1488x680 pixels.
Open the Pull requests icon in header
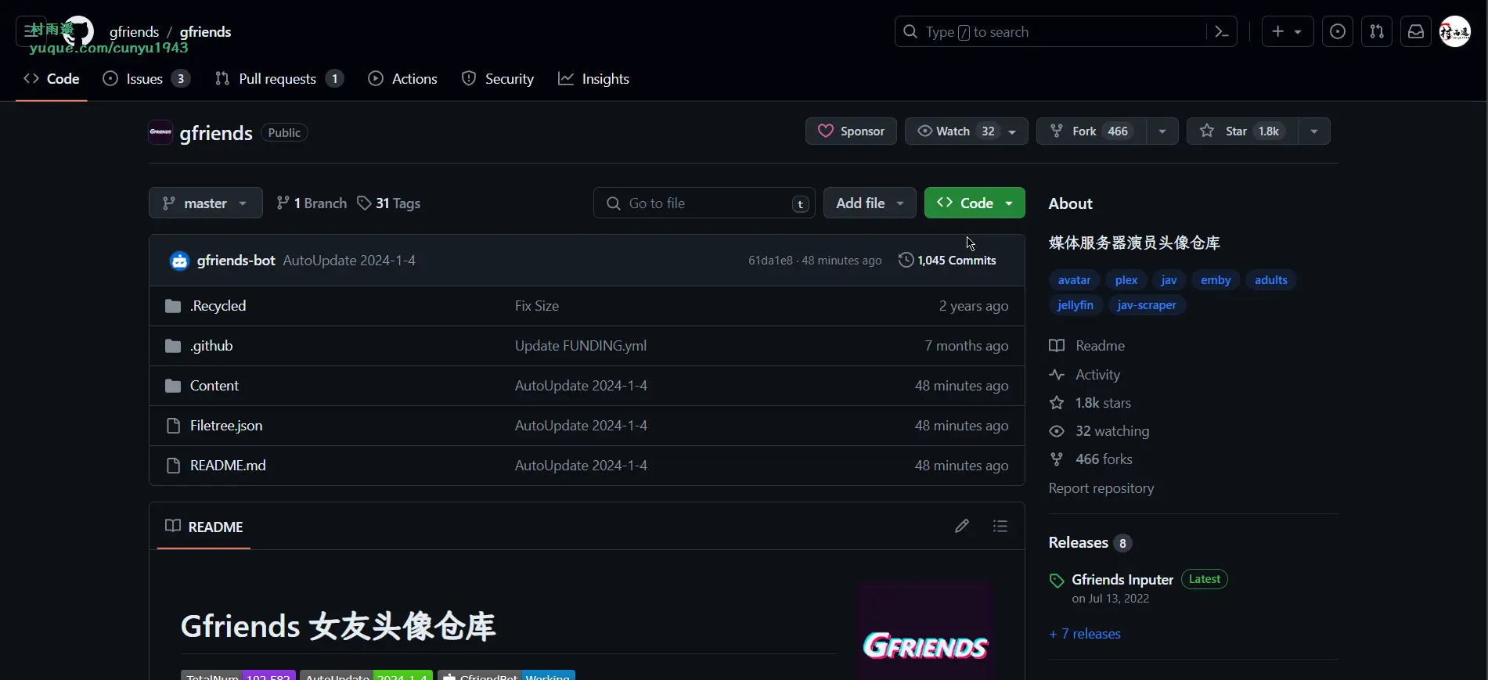tap(1377, 32)
